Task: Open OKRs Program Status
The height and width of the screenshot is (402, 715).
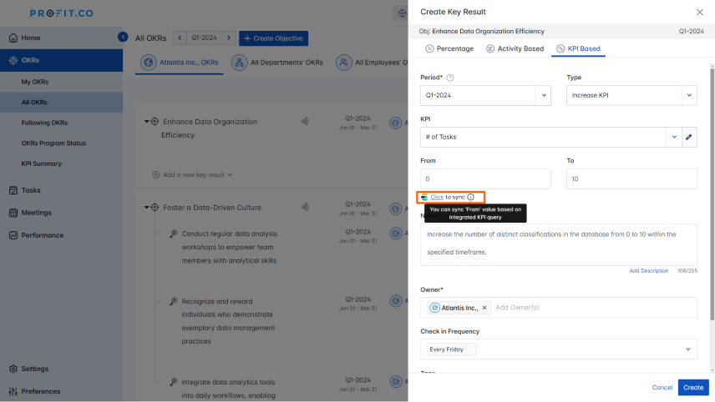Action: (x=53, y=143)
